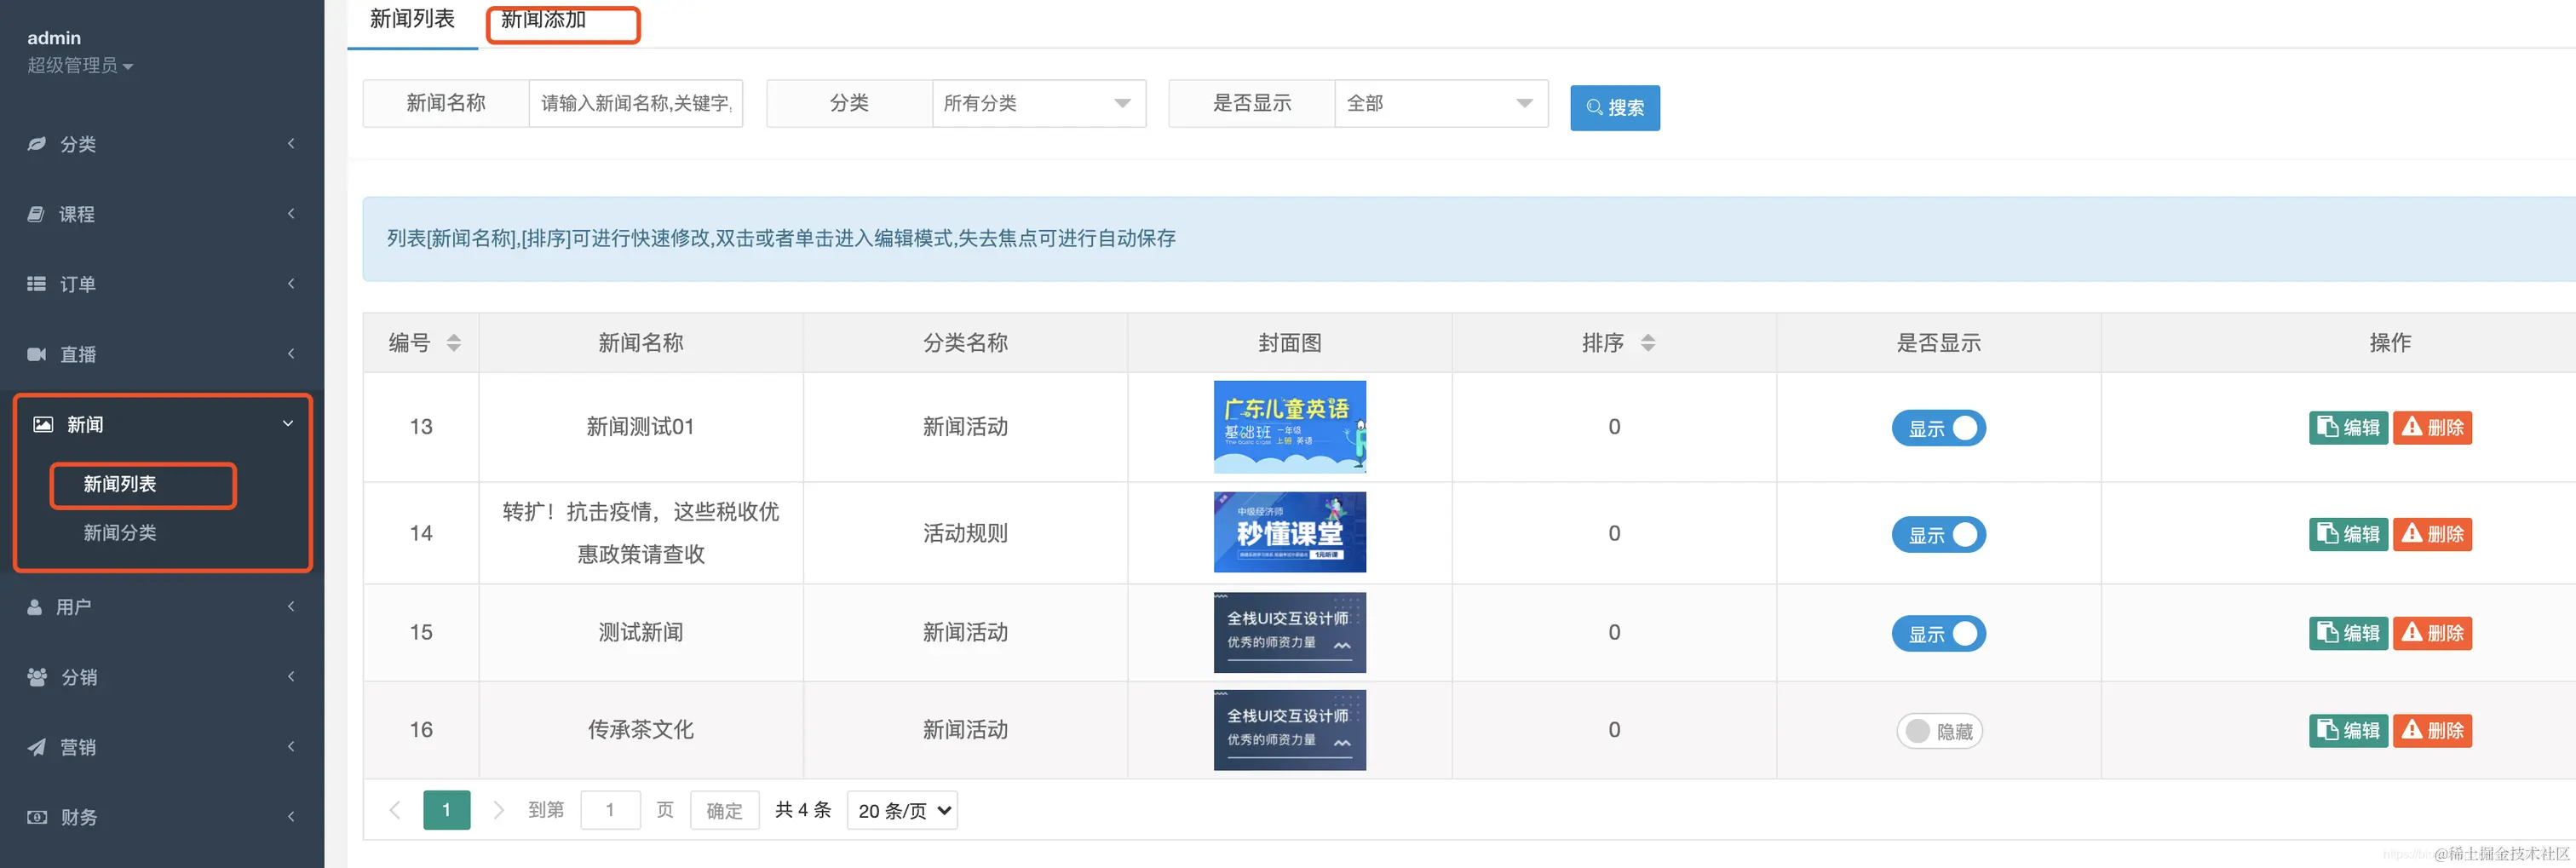Click the money icon beside 财务

37,817
